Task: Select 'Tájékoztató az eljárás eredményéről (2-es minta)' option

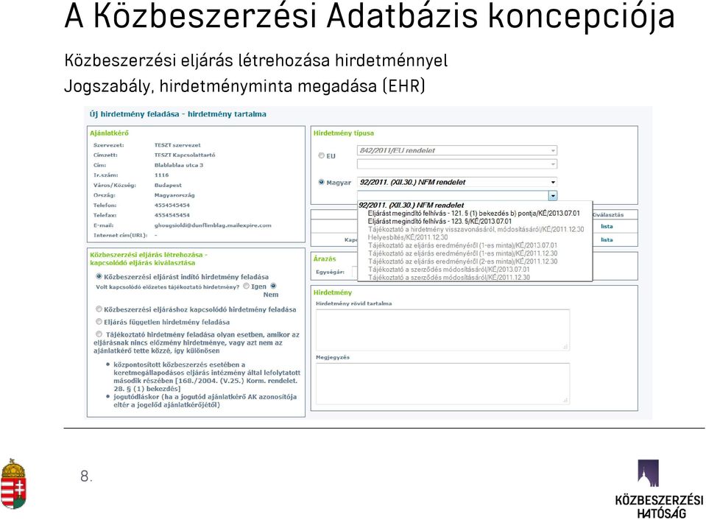Action: 462,261
